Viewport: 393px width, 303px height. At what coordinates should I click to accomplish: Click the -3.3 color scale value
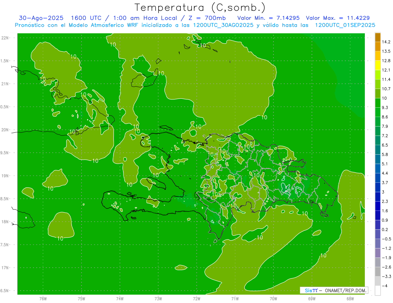click(386, 277)
